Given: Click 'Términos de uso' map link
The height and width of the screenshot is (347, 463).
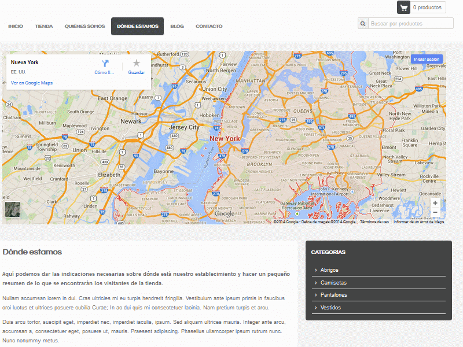Looking at the screenshot, I should coord(374,222).
